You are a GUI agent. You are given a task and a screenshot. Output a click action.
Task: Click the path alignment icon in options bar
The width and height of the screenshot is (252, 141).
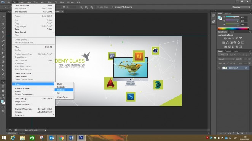pyautogui.click(x=86, y=7)
